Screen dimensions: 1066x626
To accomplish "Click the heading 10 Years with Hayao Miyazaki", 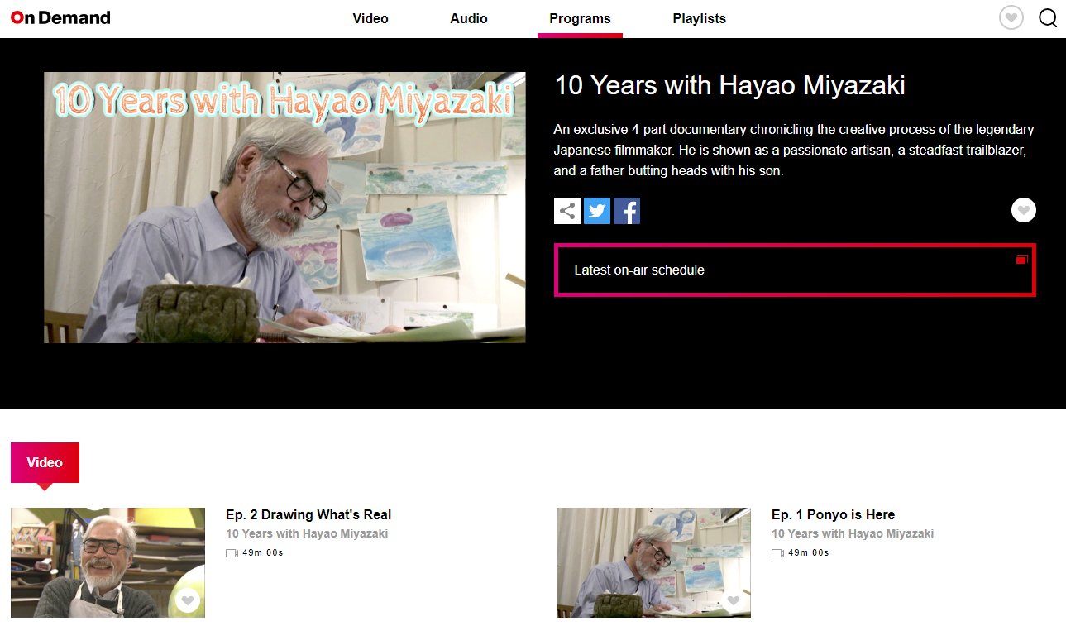I will pyautogui.click(x=729, y=85).
